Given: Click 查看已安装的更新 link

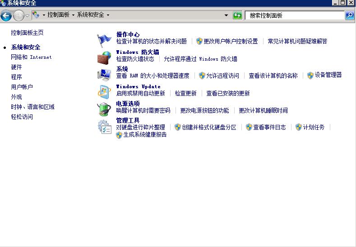Looking at the screenshot, I should (x=228, y=93).
